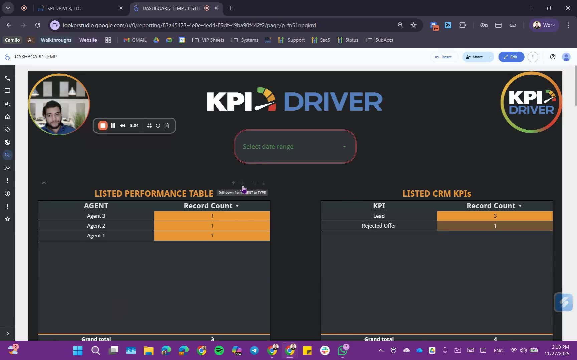Screen dimensions: 577x360
Task: Open the dollar coin sidebar icon
Action: pos(7,193)
